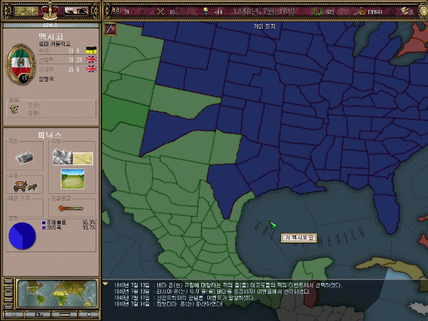Click the living standard thermometer gauge
Viewport: 428px width, 321px height.
pyautogui.click(x=71, y=208)
